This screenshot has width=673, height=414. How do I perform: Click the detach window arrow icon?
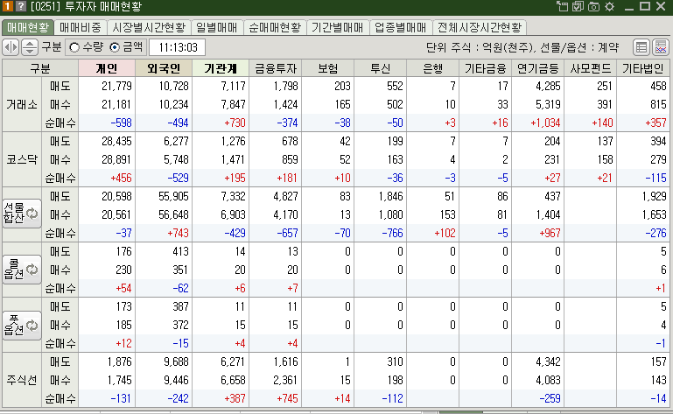(562, 6)
